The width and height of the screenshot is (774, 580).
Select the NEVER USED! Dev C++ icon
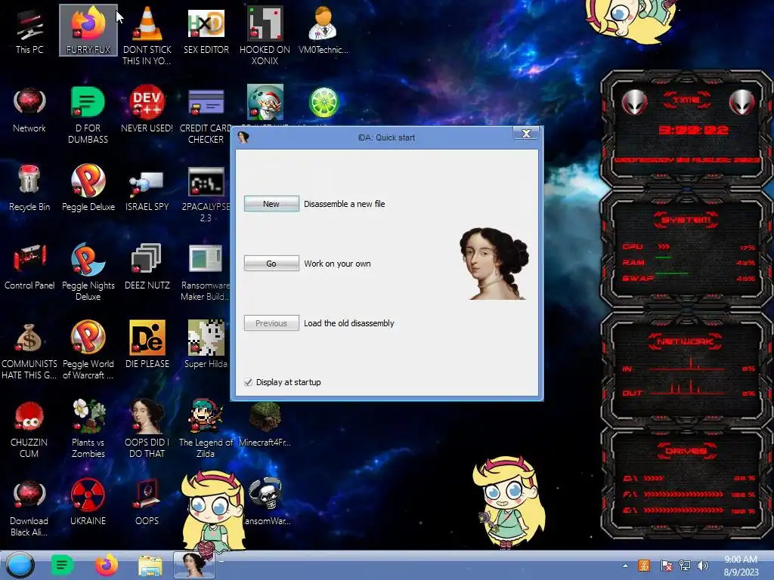147,110
